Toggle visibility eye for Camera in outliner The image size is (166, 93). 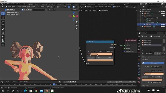tap(162, 27)
